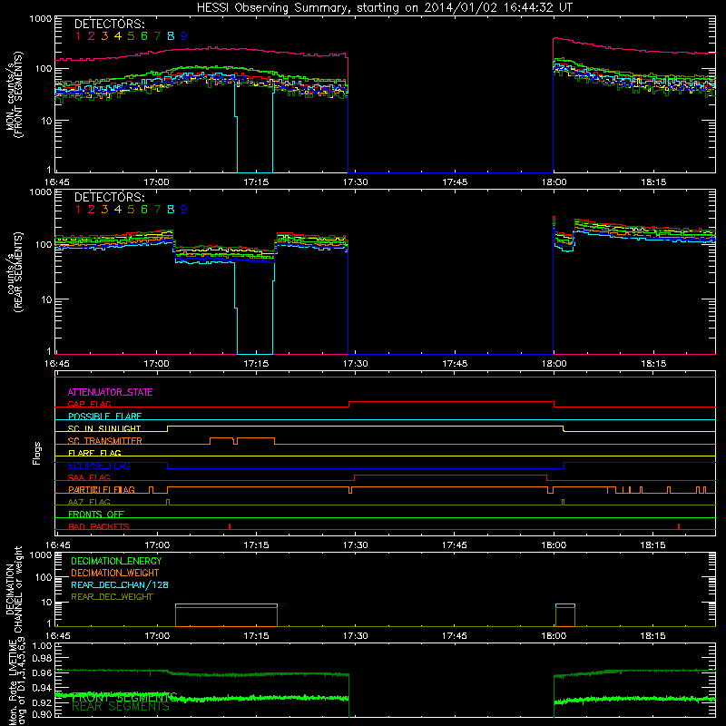Click the AAZ_FLAG label
726x726 pixels.
pyautogui.click(x=89, y=502)
